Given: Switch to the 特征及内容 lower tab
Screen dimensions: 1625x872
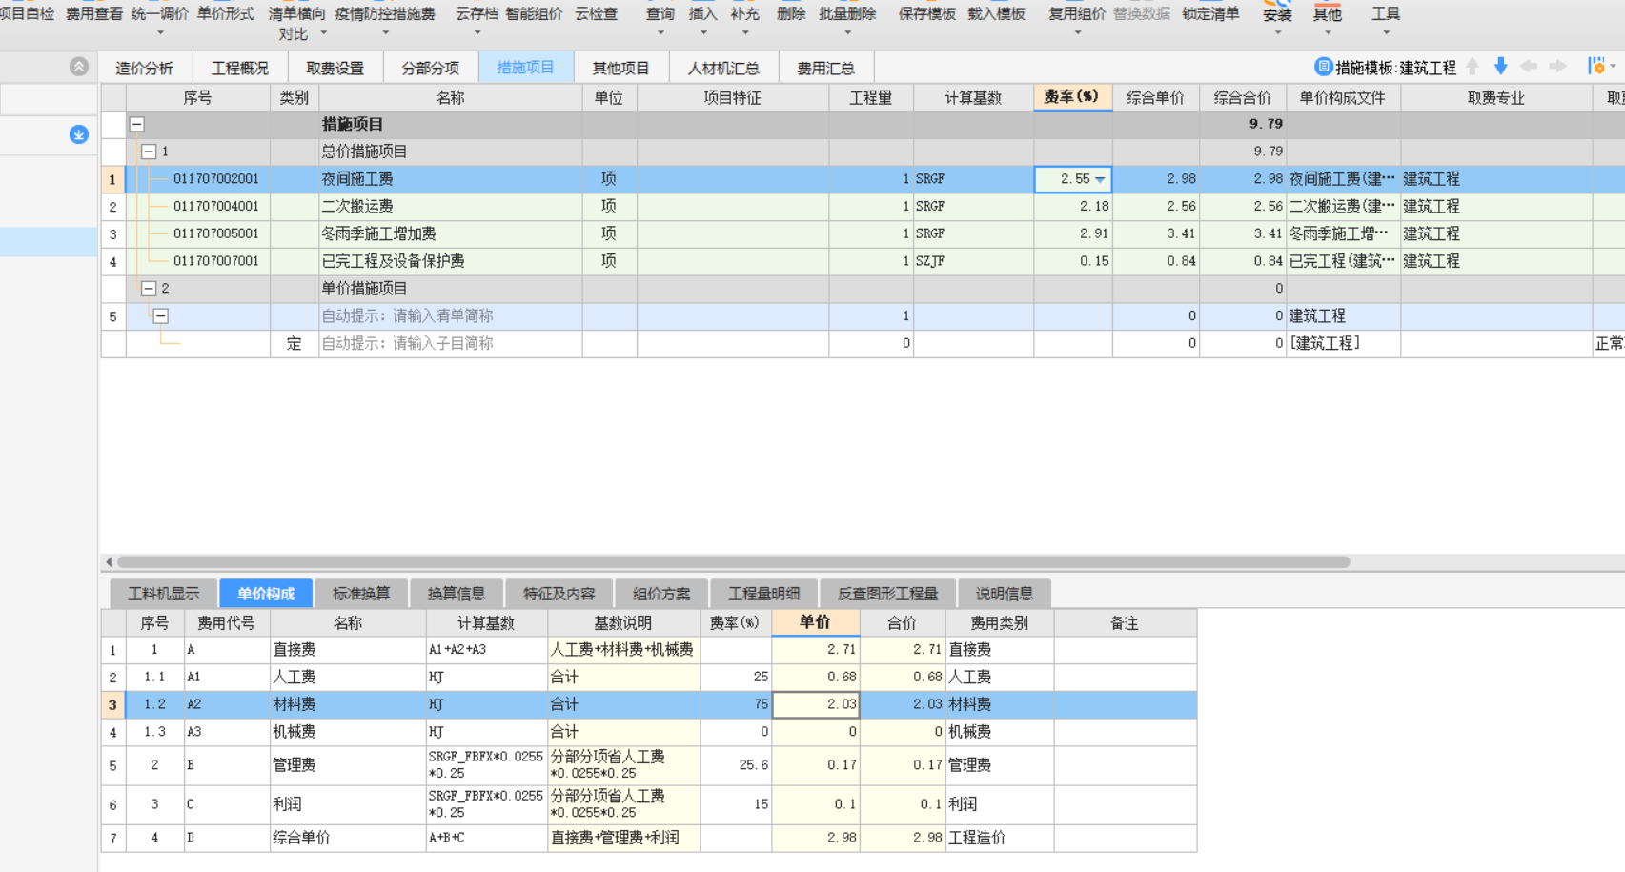Looking at the screenshot, I should point(559,593).
